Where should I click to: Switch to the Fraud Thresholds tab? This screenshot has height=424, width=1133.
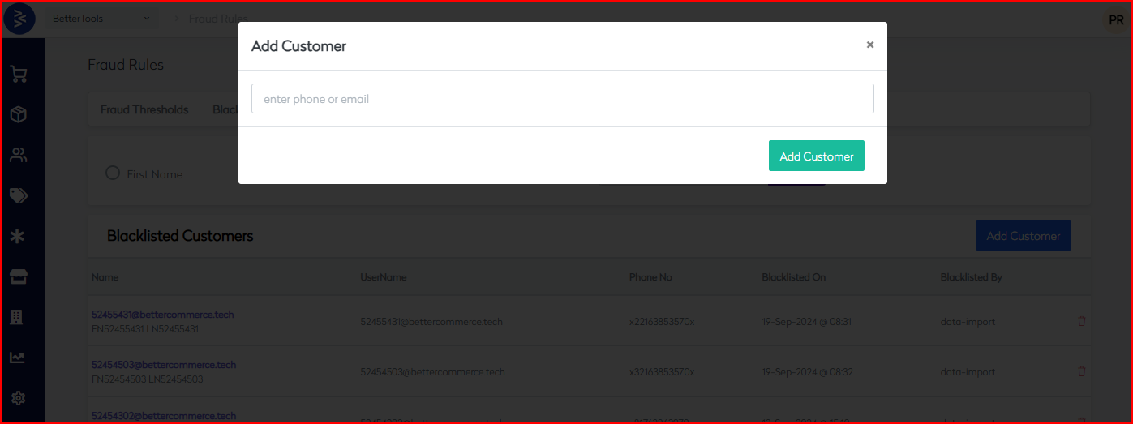(x=144, y=109)
